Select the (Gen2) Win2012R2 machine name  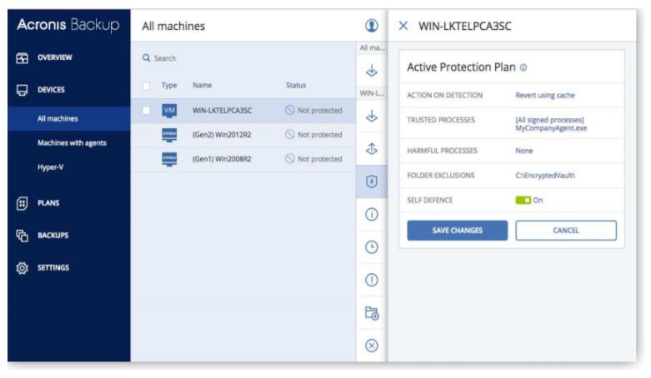pos(222,135)
